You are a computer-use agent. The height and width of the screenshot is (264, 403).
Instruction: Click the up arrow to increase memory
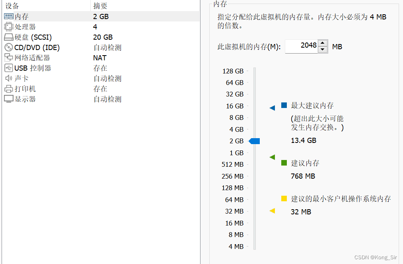322,44
